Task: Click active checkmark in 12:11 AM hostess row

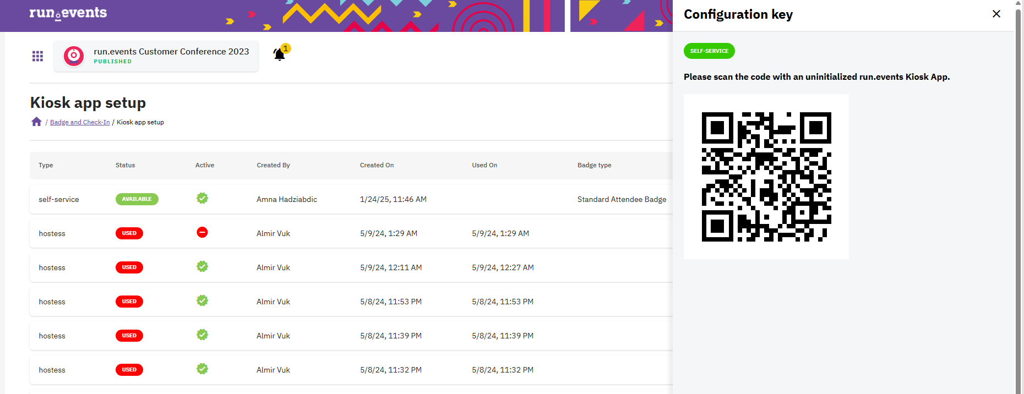Action: tap(203, 266)
